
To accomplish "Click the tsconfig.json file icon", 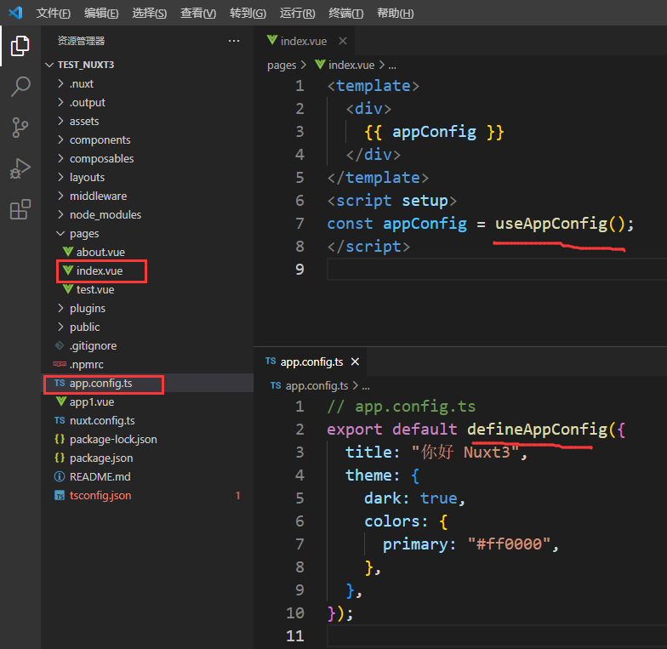I will pyautogui.click(x=60, y=495).
